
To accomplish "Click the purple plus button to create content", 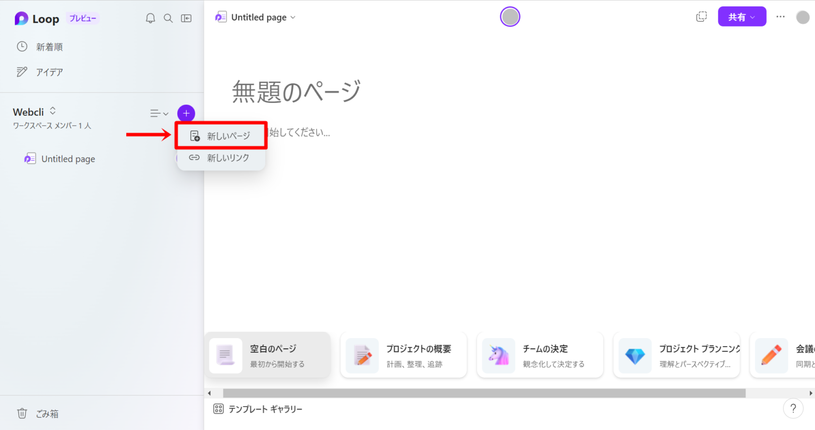I will [x=186, y=113].
